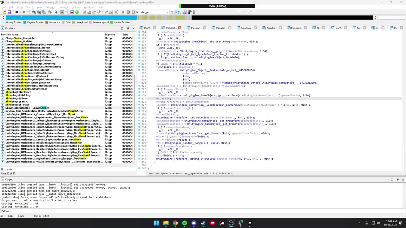This screenshot has height=228, width=406.
Task: Click the X delete breakpoint toolbar icon
Action: click(116, 12)
